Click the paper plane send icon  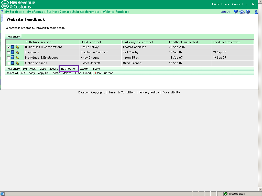[x=242, y=12]
